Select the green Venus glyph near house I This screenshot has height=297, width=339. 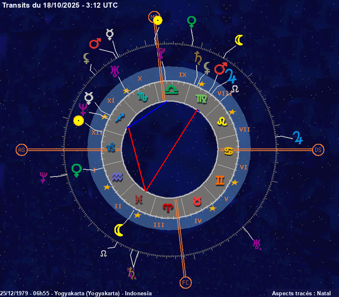click(77, 170)
